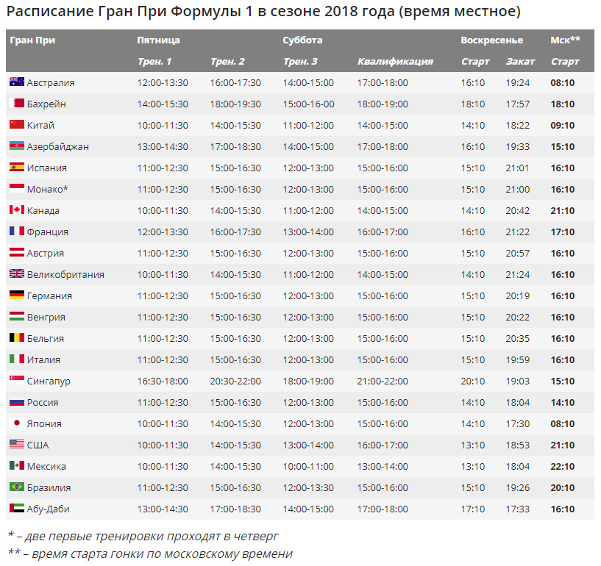Click the French flag icon

17,231
